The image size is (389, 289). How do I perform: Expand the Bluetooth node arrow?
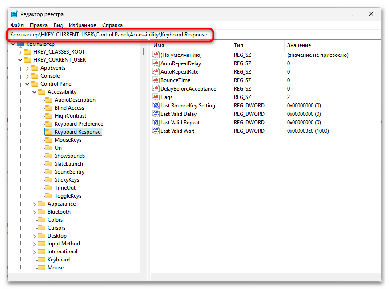pyautogui.click(x=35, y=212)
